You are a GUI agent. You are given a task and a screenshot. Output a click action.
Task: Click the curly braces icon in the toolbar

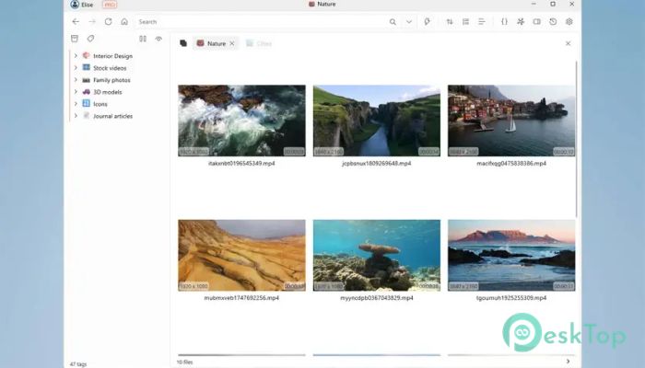(504, 21)
